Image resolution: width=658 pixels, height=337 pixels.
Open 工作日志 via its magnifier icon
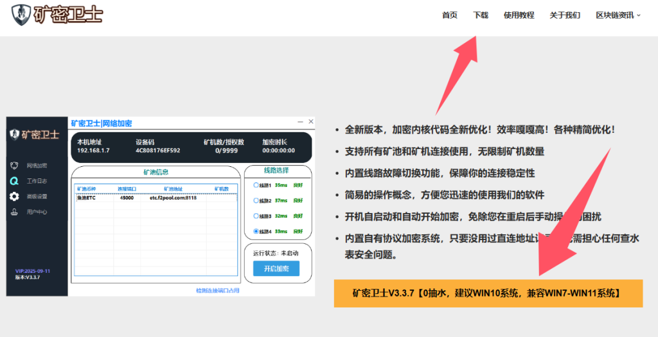click(14, 181)
